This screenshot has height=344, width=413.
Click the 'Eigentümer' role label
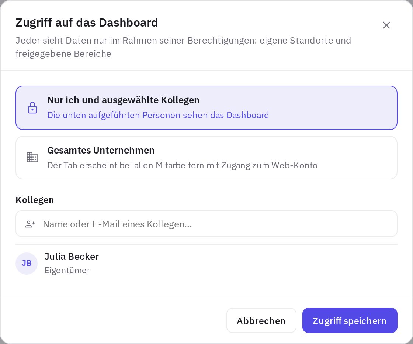67,270
